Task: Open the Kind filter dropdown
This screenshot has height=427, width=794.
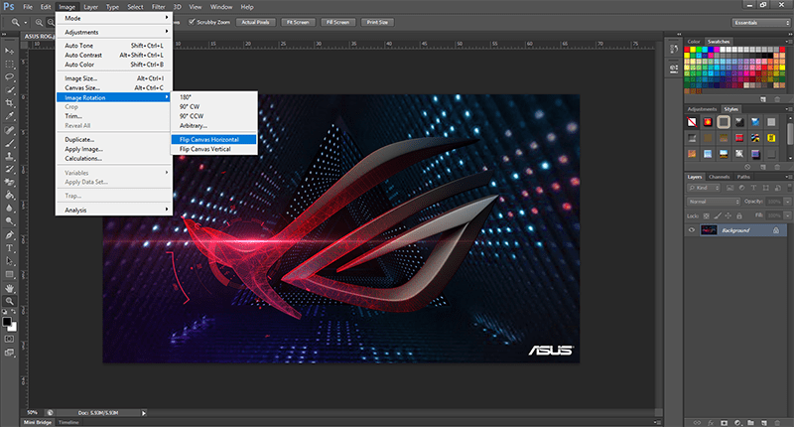Action: click(x=704, y=188)
